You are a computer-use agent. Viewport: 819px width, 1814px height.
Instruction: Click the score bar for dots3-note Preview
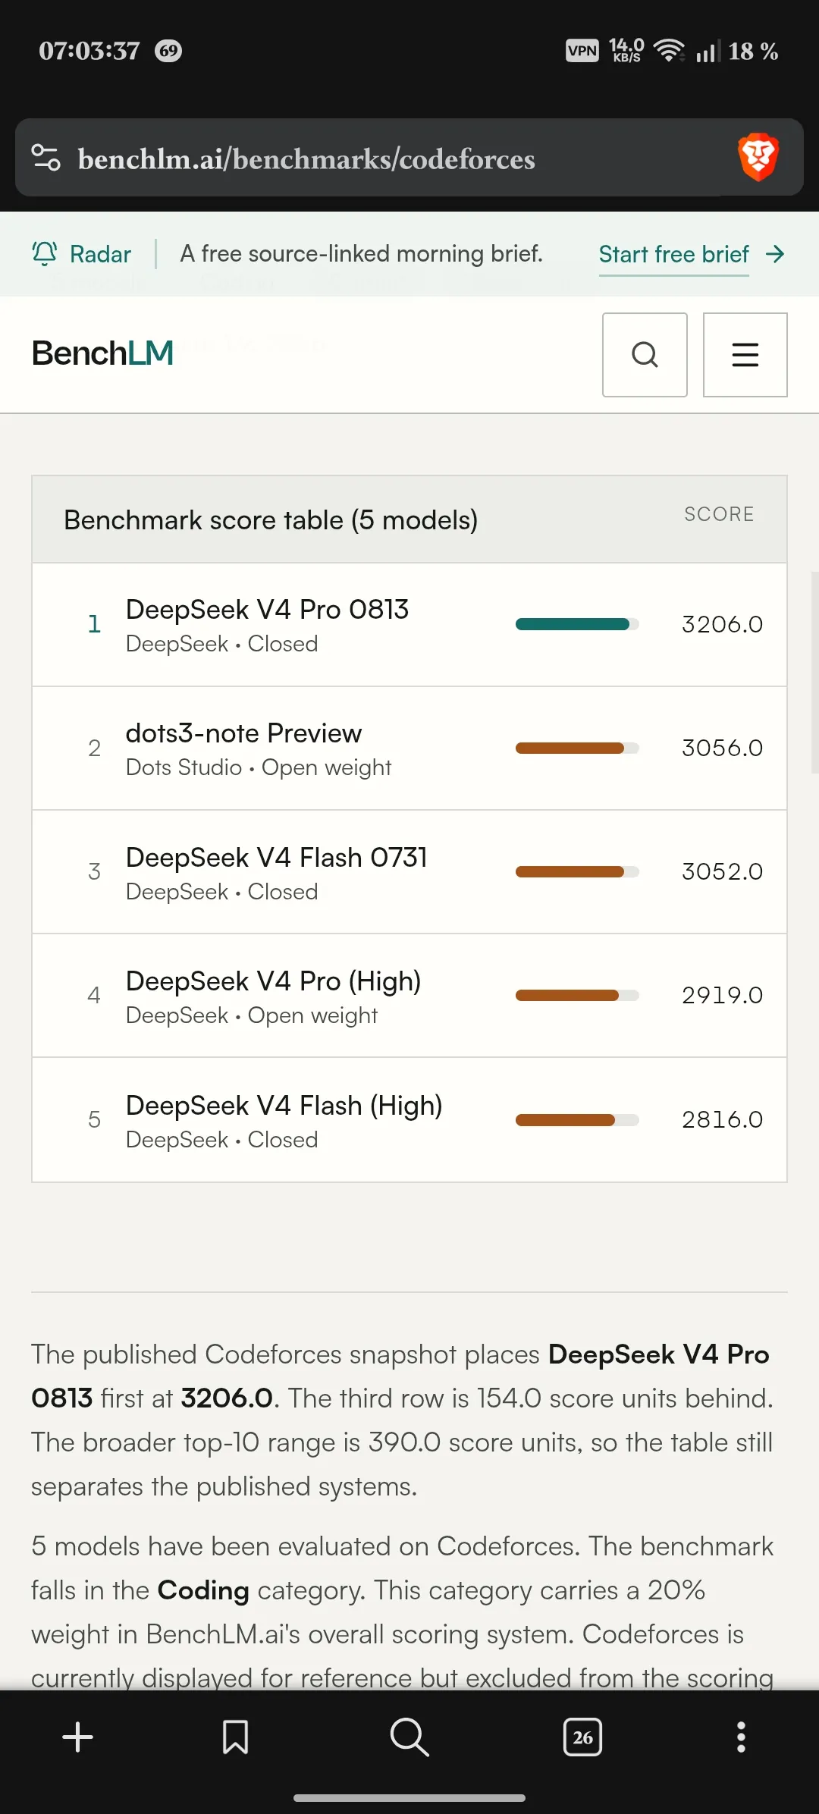coord(577,748)
